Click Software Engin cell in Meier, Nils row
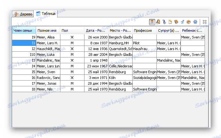This screenshot has height=138, width=221. [145, 89]
